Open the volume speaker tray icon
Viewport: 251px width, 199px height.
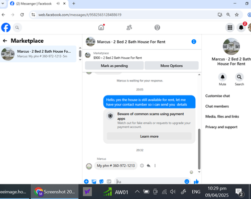(x=173, y=191)
